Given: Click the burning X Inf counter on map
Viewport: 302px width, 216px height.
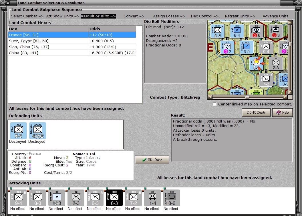Looking at the screenshot, I should click(x=256, y=63).
